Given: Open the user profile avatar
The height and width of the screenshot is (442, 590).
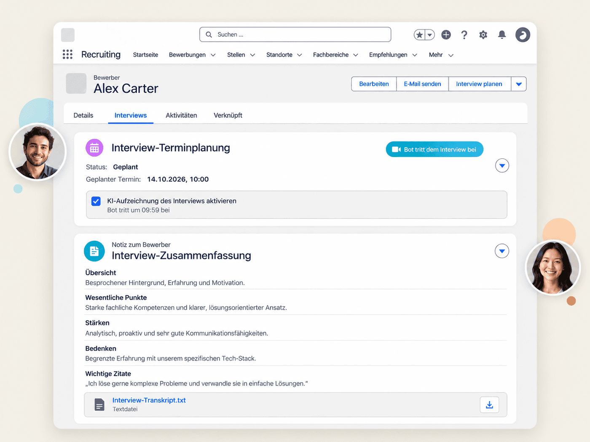Looking at the screenshot, I should pyautogui.click(x=523, y=35).
